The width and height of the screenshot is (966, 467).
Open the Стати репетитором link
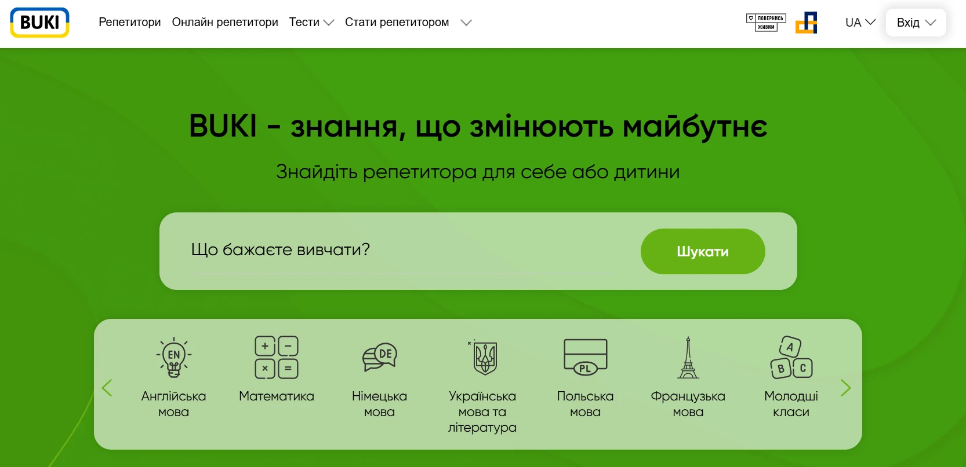pyautogui.click(x=397, y=23)
